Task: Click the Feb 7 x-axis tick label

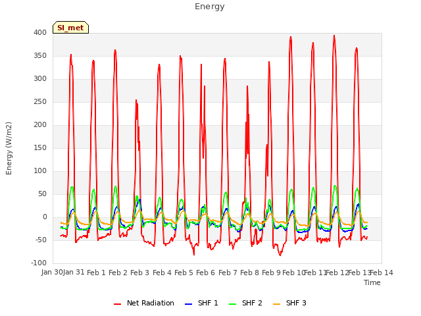Action: pyautogui.click(x=228, y=273)
